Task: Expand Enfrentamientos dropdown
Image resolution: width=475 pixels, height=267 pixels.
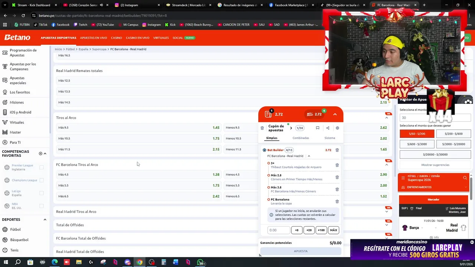Action: click(x=466, y=187)
